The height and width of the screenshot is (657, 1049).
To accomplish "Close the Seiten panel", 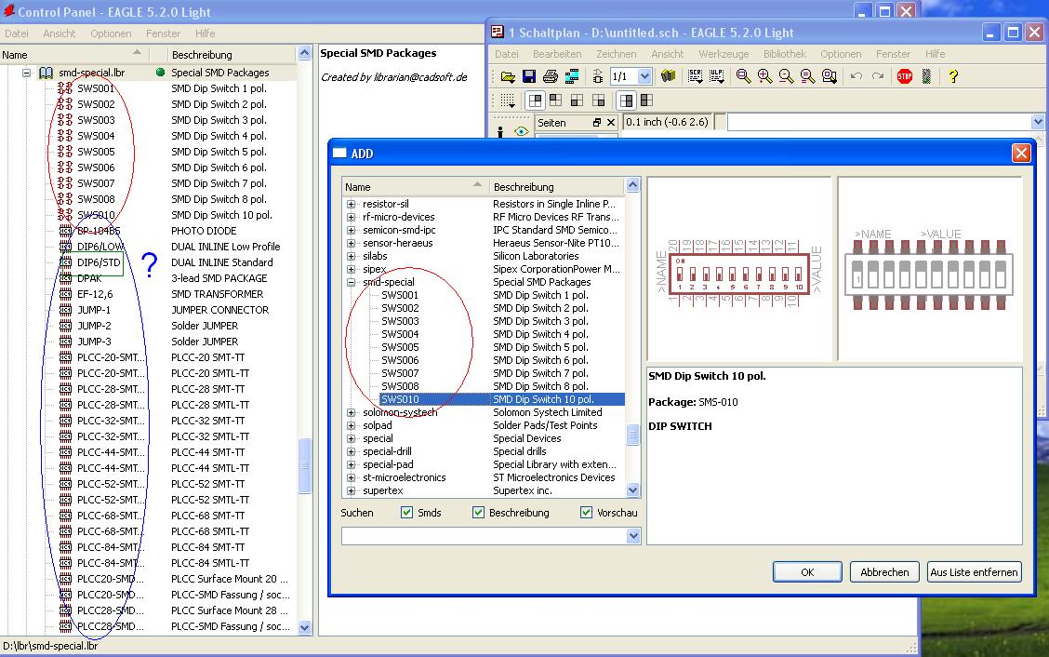I will tap(611, 123).
